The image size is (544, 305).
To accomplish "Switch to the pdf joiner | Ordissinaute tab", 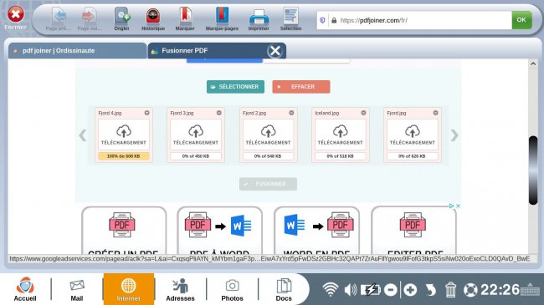I will [x=77, y=51].
